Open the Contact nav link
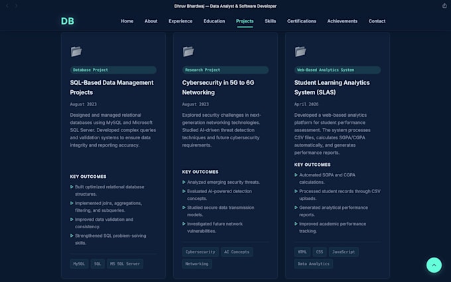 [377, 21]
